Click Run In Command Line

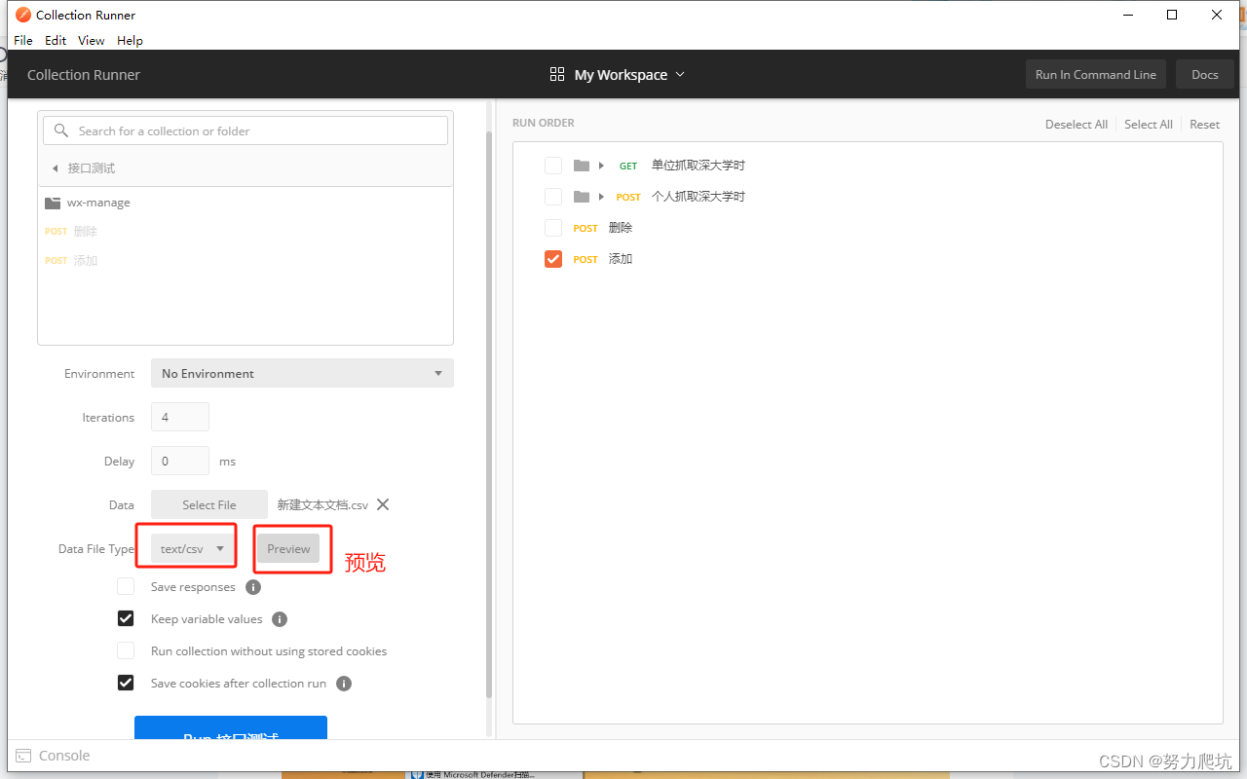1095,73
